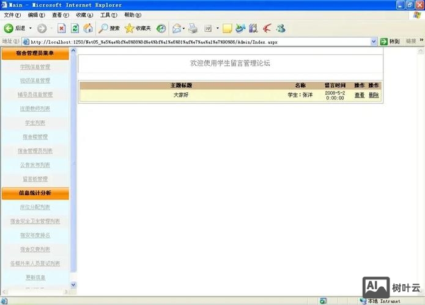Click the sidebar horizontal scroll right arrow
The image size is (425, 305).
pyautogui.click(x=66, y=292)
